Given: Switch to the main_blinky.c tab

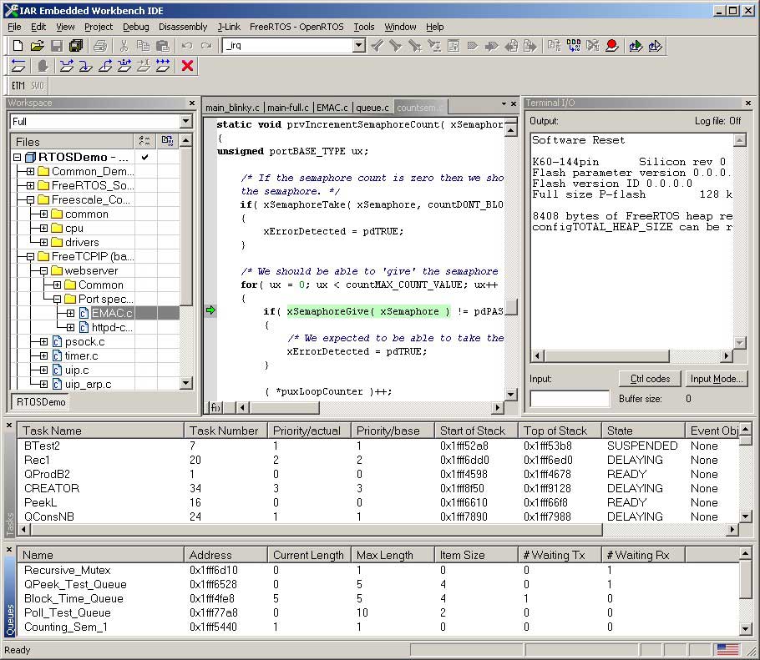Looking at the screenshot, I should pos(232,108).
